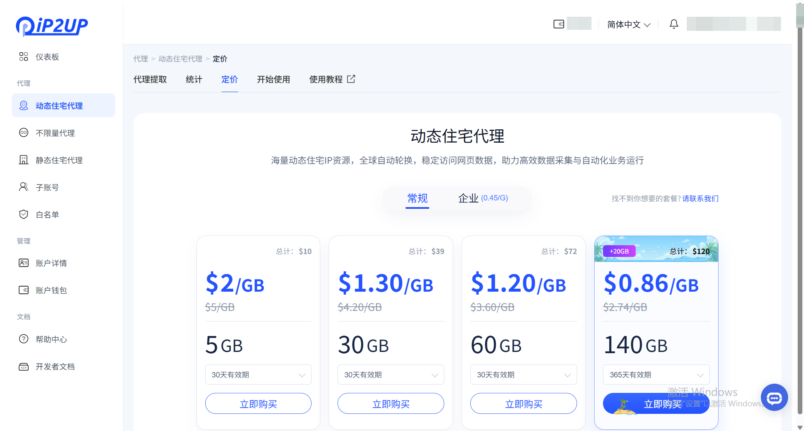Select the 常规 pricing tab
Image resolution: width=804 pixels, height=431 pixels.
tap(417, 198)
